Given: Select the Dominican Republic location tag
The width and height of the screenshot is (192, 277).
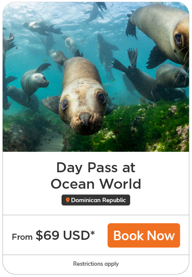Looking at the screenshot, I should 96,200.
